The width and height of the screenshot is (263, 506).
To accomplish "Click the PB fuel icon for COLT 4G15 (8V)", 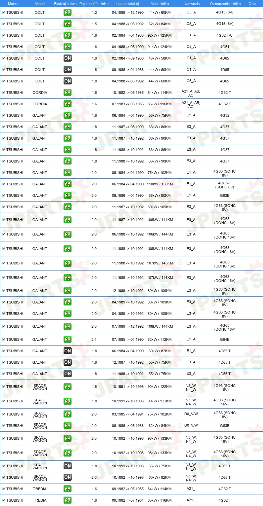I will click(68, 24).
